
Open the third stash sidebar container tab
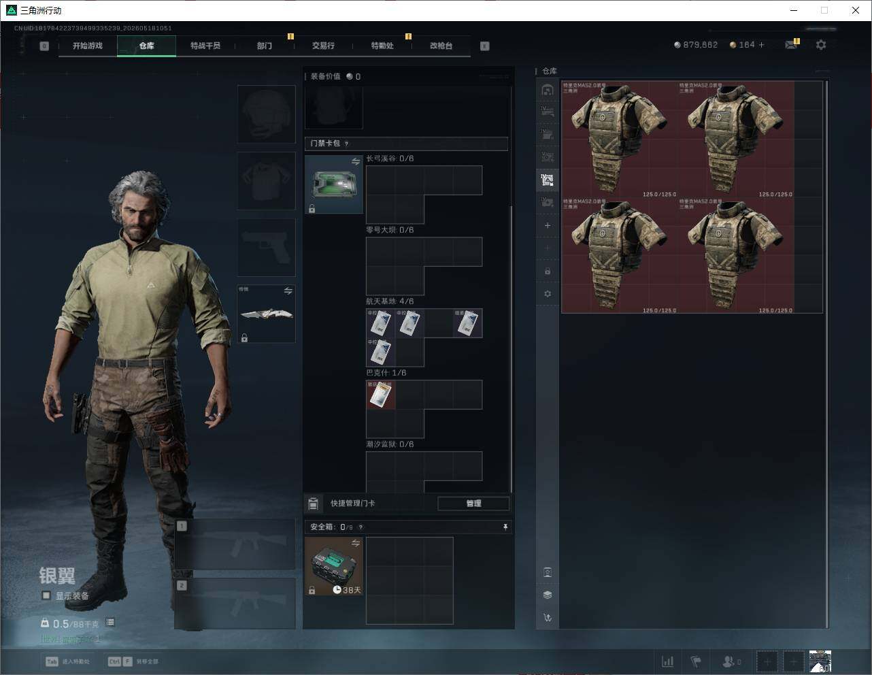pyautogui.click(x=548, y=135)
